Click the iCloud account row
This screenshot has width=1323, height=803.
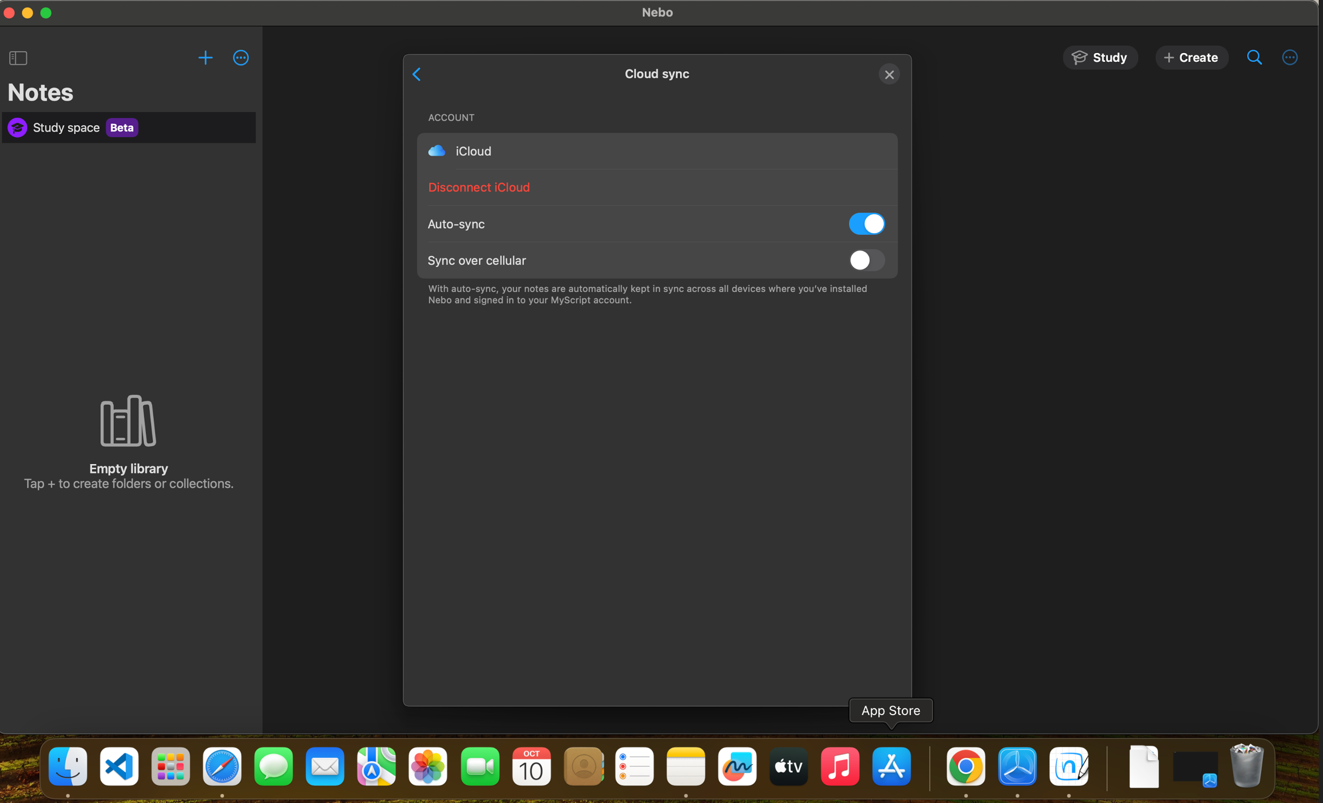point(656,151)
